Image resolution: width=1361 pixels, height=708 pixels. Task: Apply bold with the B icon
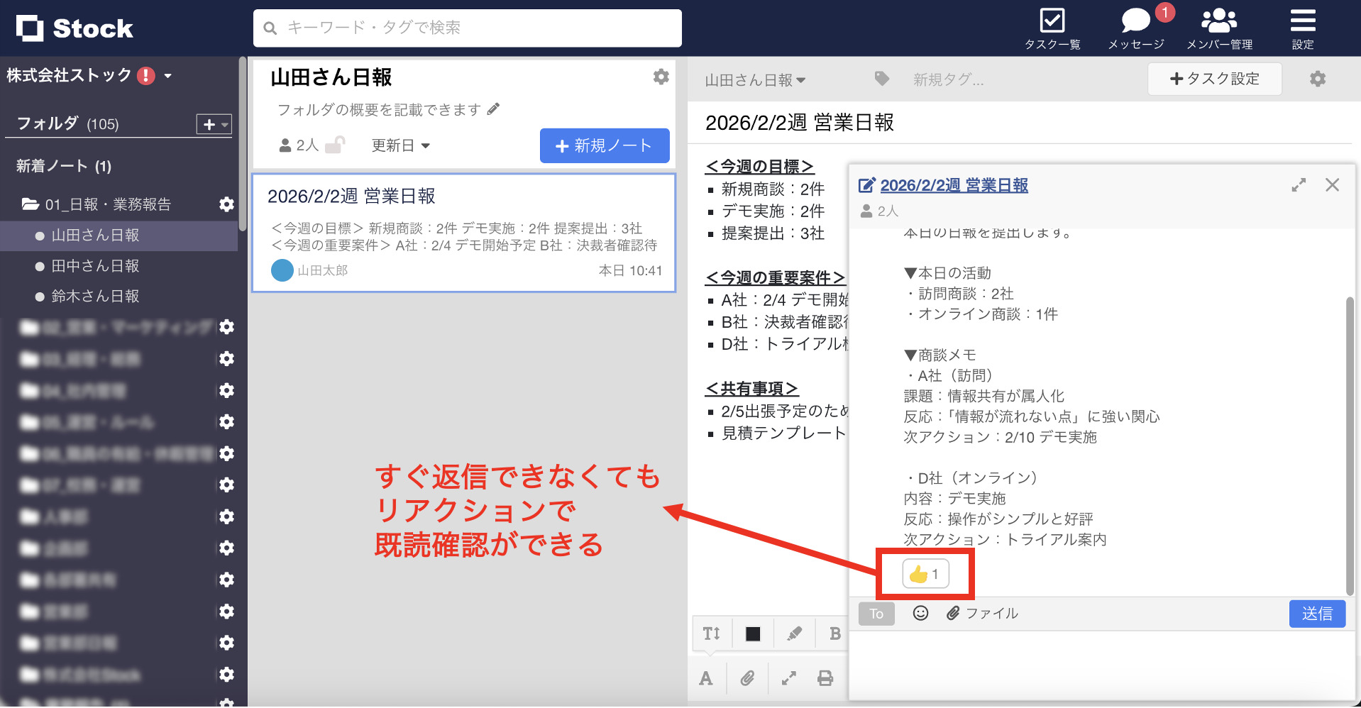click(834, 634)
